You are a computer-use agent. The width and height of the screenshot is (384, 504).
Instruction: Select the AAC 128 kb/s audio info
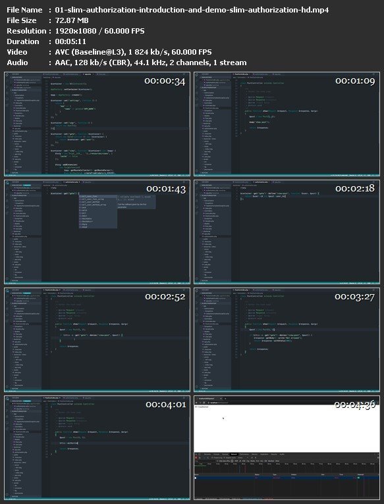click(151, 63)
